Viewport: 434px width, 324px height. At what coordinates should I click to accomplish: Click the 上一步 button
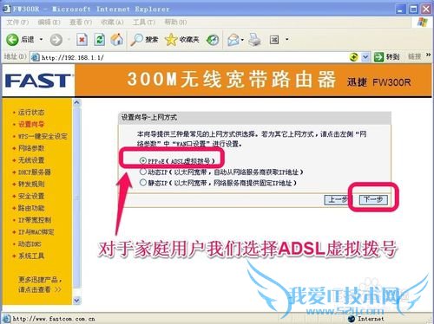tap(339, 199)
